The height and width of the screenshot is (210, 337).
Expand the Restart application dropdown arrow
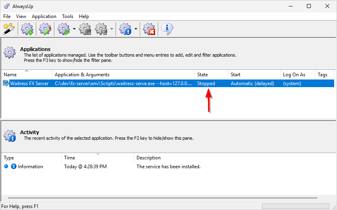[x=112, y=29]
